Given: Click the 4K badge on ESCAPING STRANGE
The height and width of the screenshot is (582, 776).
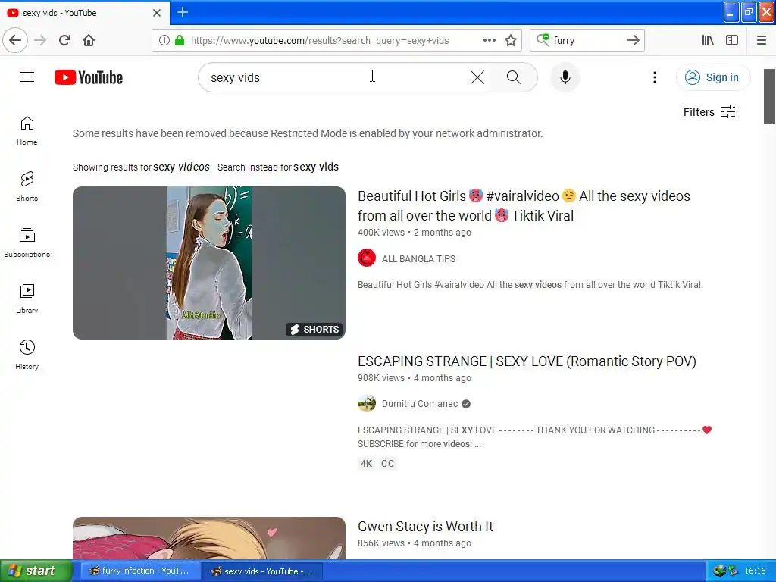Looking at the screenshot, I should click(x=366, y=464).
